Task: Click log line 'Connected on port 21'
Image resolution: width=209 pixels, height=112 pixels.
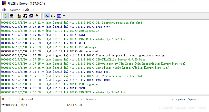Action: pyautogui.click(x=85, y=56)
